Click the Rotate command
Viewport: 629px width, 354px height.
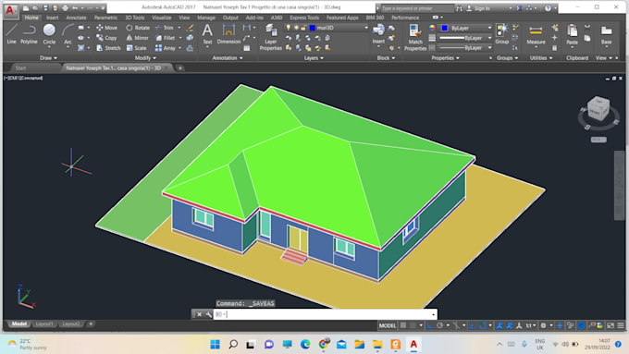[138, 28]
